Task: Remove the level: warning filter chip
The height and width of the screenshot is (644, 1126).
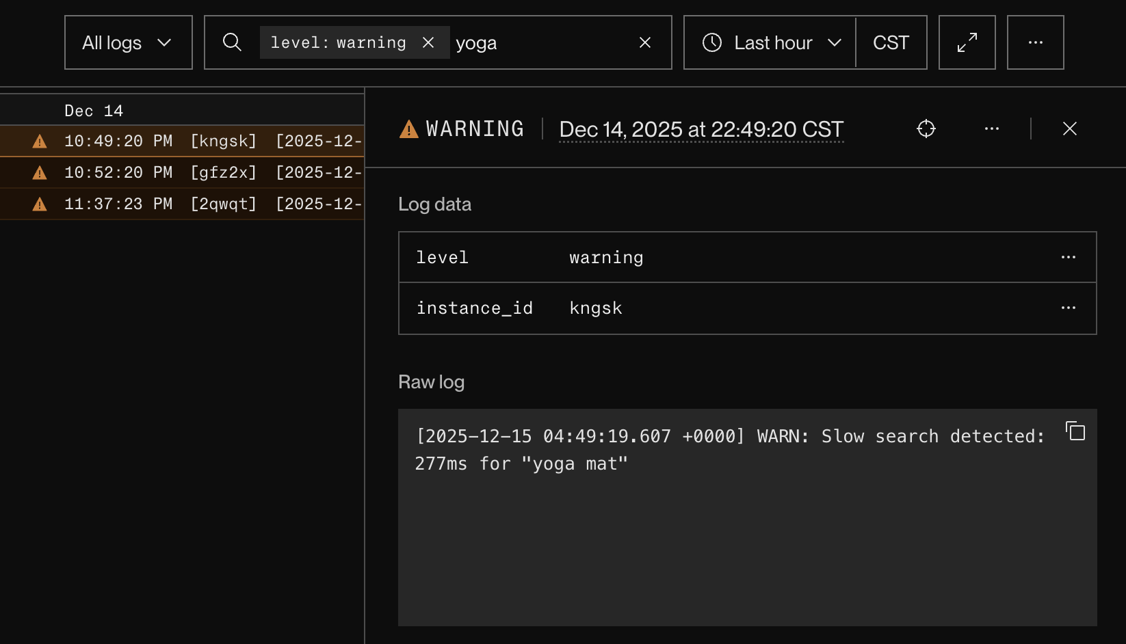Action: tap(428, 42)
